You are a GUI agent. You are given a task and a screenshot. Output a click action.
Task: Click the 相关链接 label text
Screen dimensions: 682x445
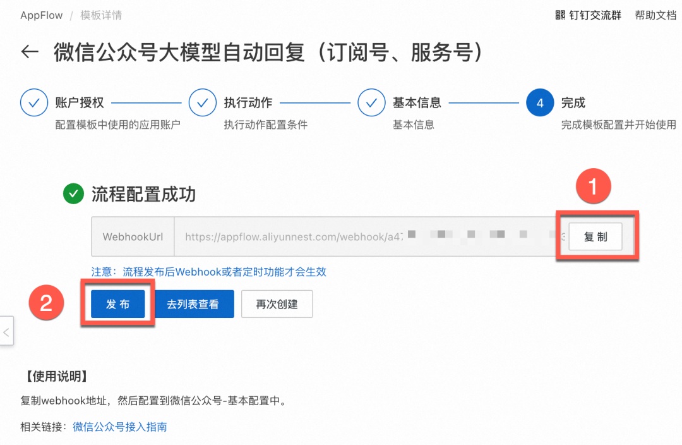click(x=44, y=427)
